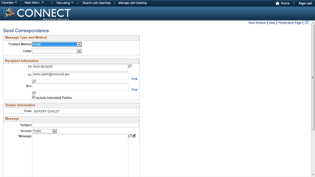Click Find next to Cc field
Screen dimensions: 315x177
pos(134,79)
